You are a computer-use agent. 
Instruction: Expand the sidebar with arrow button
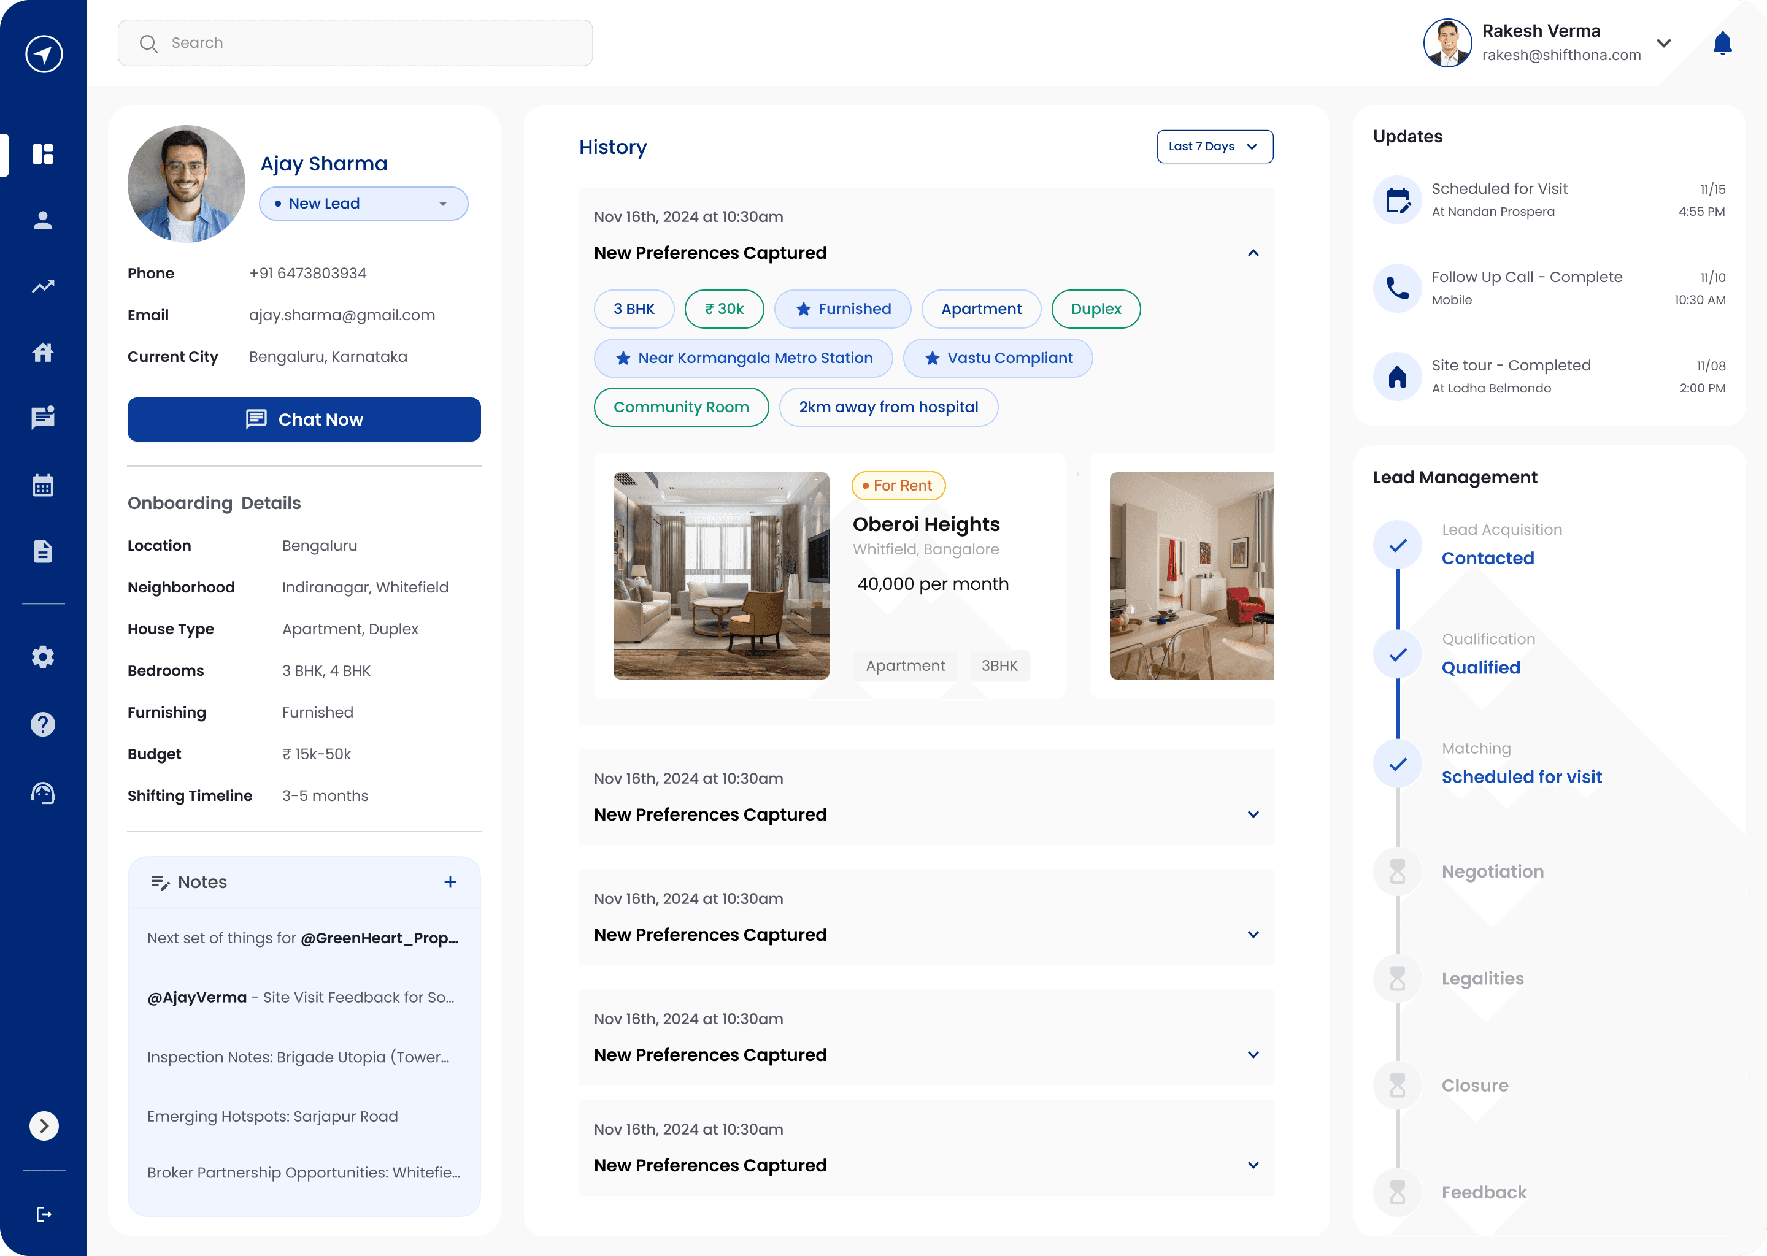44,1125
